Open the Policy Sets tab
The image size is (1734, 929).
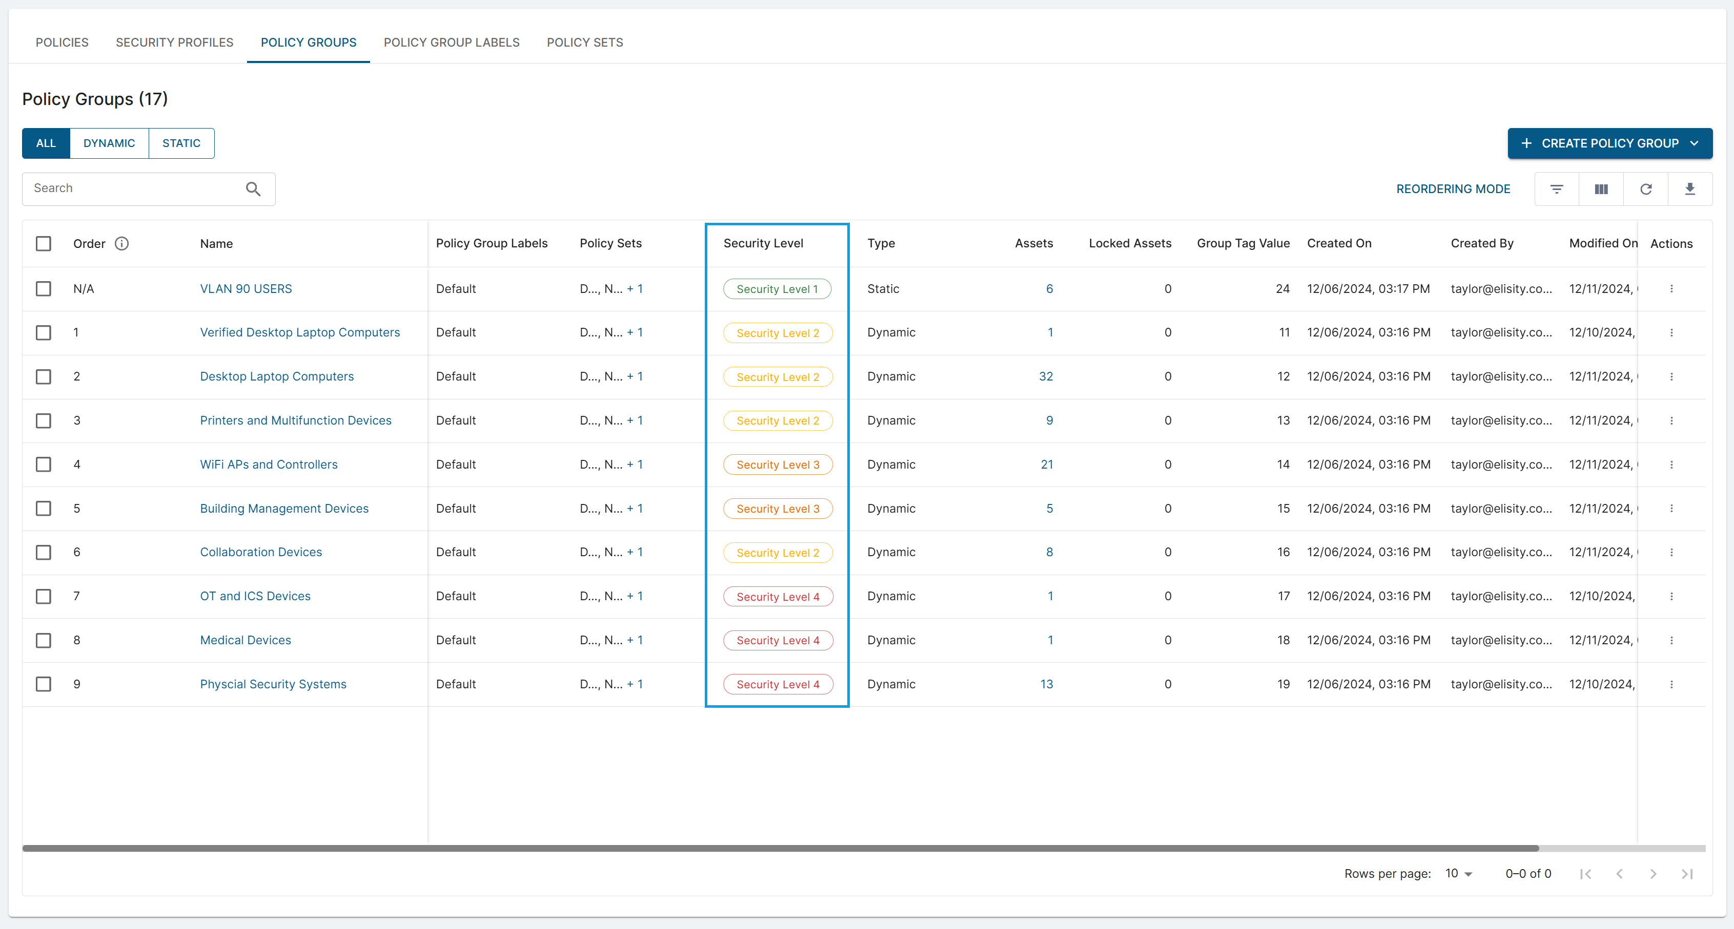(584, 43)
